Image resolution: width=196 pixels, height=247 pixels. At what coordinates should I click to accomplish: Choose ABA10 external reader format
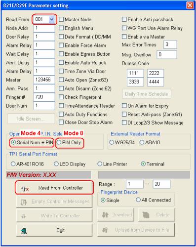click(x=142, y=142)
